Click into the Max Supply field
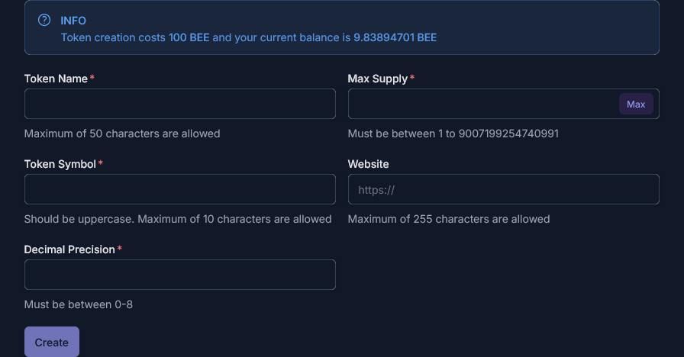 point(482,104)
